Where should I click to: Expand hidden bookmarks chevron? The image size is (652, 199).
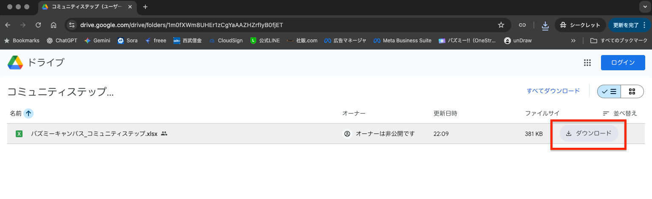pos(573,41)
